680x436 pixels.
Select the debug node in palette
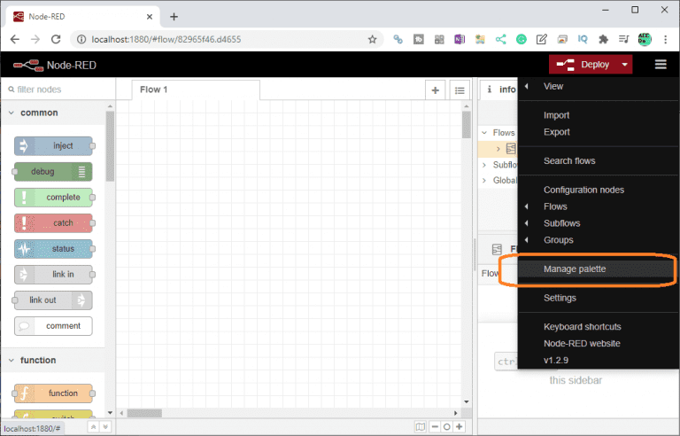pos(54,172)
